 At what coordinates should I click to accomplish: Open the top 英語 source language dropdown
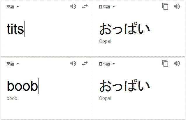coord(13,7)
